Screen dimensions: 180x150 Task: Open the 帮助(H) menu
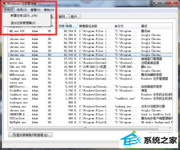tap(49, 10)
